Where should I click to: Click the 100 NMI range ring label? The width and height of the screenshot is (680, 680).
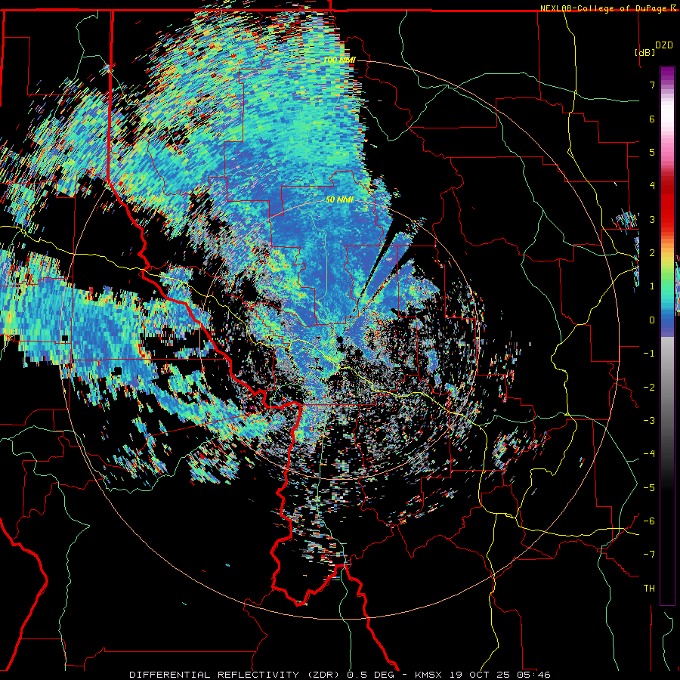click(x=339, y=60)
